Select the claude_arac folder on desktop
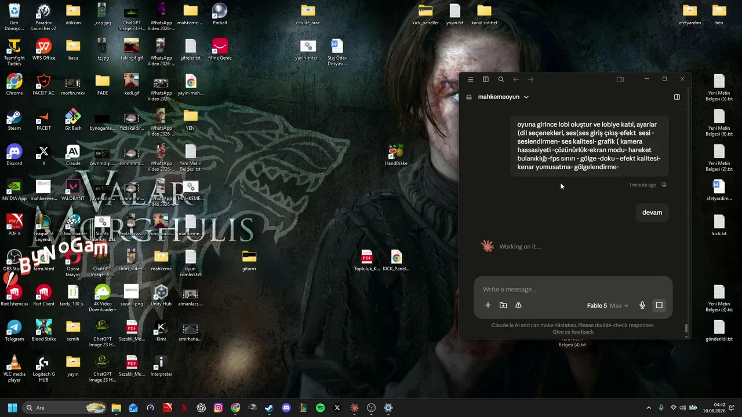 pos(308,14)
